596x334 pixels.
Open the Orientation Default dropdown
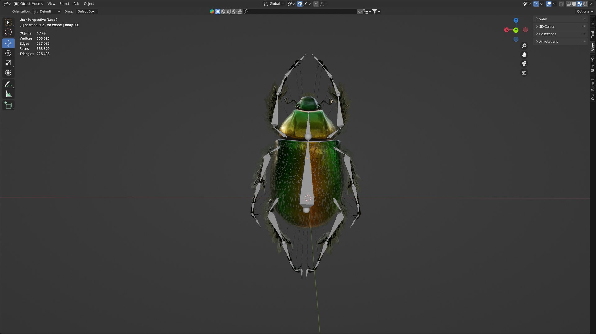pos(47,11)
